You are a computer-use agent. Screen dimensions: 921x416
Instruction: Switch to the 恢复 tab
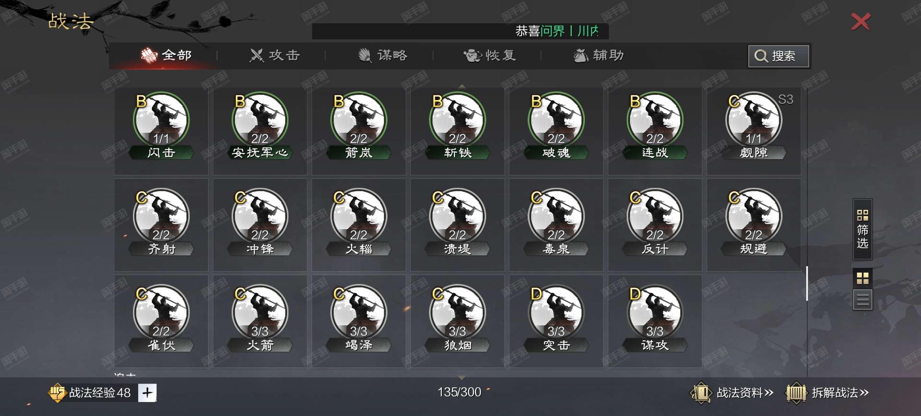coord(490,55)
